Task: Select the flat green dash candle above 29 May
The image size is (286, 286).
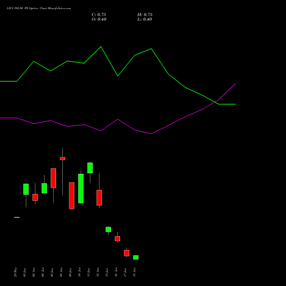Action: click(17, 217)
